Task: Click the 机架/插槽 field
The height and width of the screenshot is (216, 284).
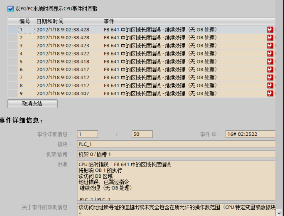Action: (x=176, y=155)
